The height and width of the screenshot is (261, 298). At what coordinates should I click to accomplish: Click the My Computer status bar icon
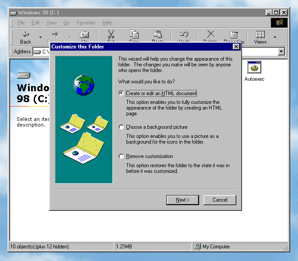(x=198, y=247)
